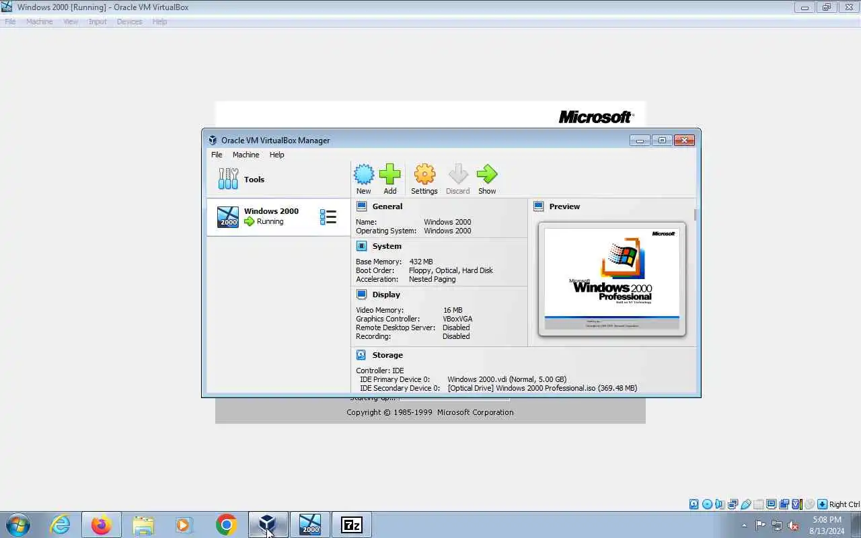Click the Display section icon

pos(361,295)
